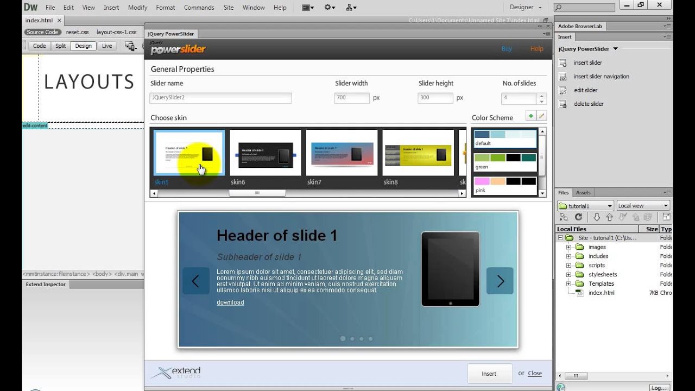Open the Insert panel options menu icon
Image resolution: width=695 pixels, height=391 pixels.
(x=667, y=37)
